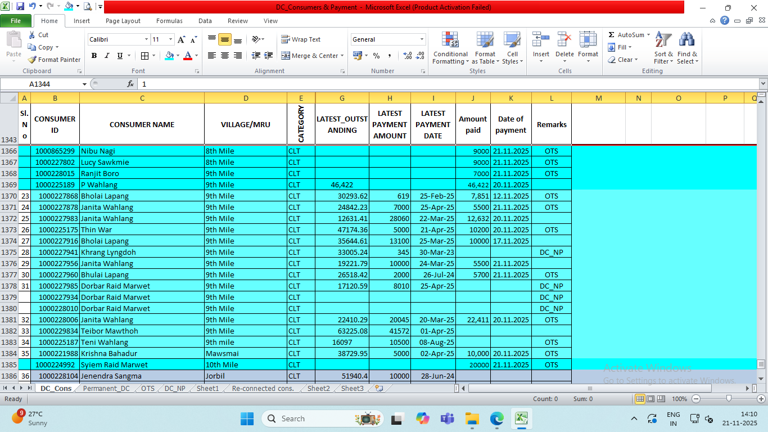Image resolution: width=768 pixels, height=432 pixels.
Task: Click the AutoSum sigma icon
Action: (612, 35)
